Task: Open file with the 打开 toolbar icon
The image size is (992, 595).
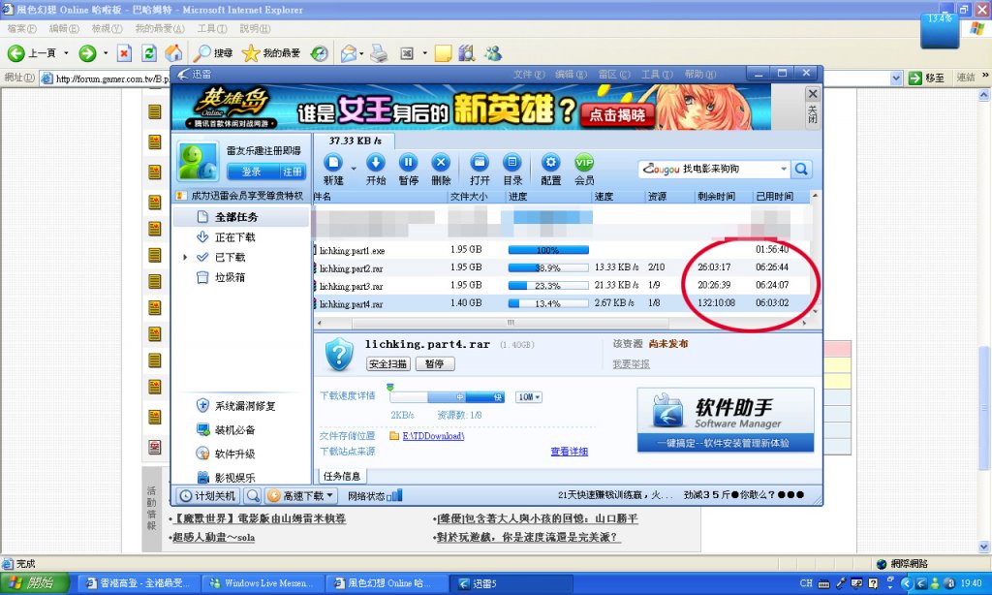Action: 480,163
